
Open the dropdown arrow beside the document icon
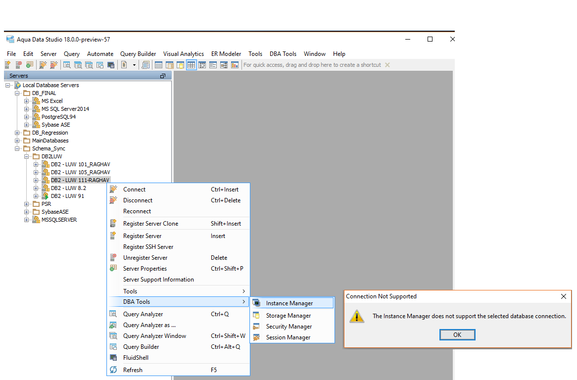(x=134, y=65)
